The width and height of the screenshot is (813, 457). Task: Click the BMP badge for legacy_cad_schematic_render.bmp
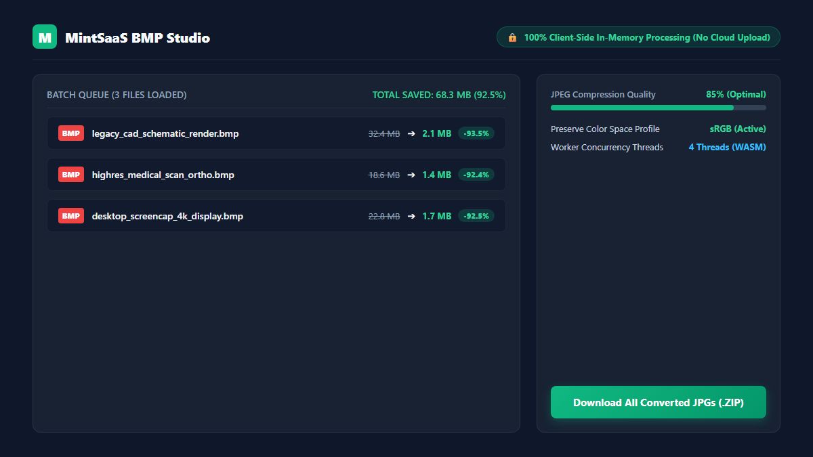pos(71,133)
